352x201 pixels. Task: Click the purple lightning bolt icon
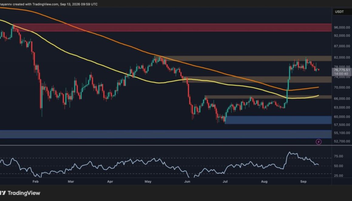tap(318, 141)
